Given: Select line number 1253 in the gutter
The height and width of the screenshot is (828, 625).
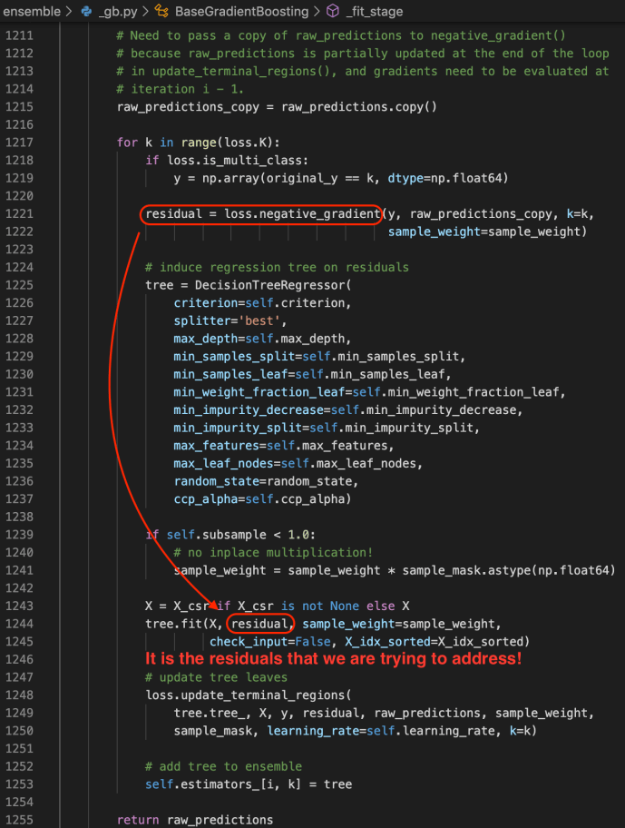Looking at the screenshot, I should pos(20,784).
